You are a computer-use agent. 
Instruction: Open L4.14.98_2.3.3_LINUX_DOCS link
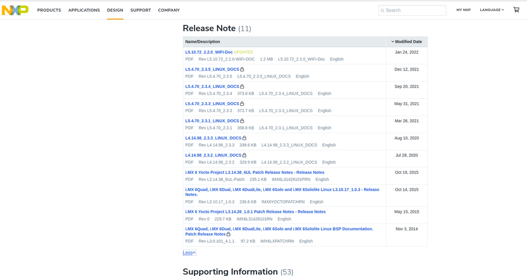coord(213,137)
